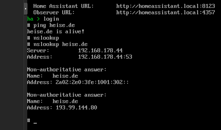Click the IPv4 address 193.99.144.80
Screen dimensions: 221x130
click(76, 108)
